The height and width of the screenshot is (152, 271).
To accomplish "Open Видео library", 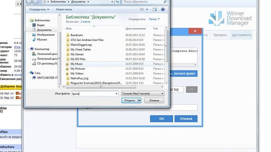I will (x=41, y=25).
